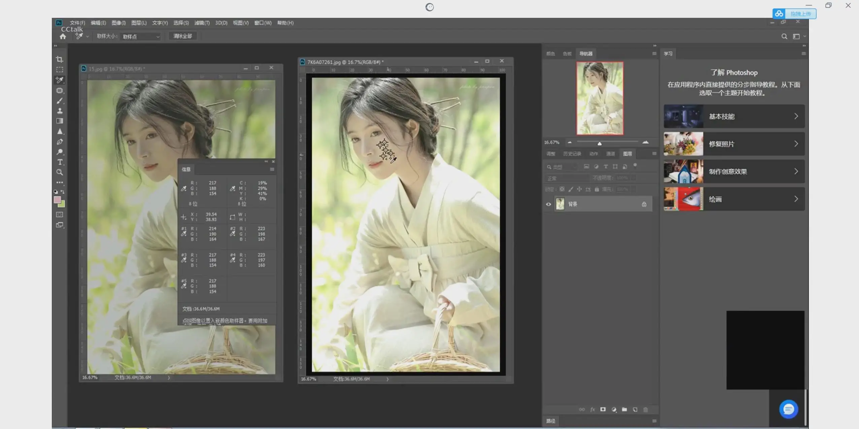Image resolution: width=859 pixels, height=429 pixels.
Task: Select the Dodge tool
Action: click(60, 152)
